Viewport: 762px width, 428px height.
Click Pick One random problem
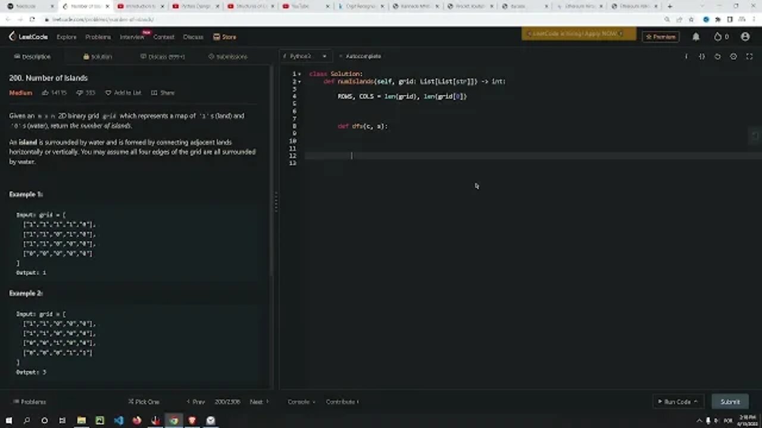pyautogui.click(x=143, y=402)
